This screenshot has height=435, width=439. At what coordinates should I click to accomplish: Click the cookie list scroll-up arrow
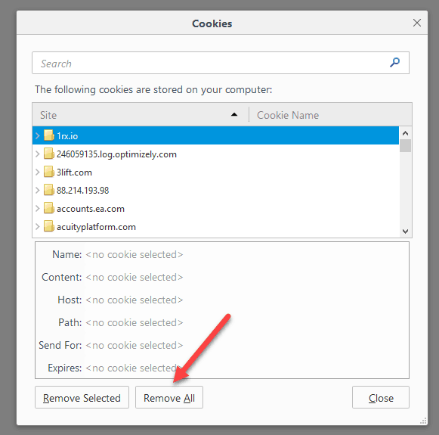(x=405, y=133)
